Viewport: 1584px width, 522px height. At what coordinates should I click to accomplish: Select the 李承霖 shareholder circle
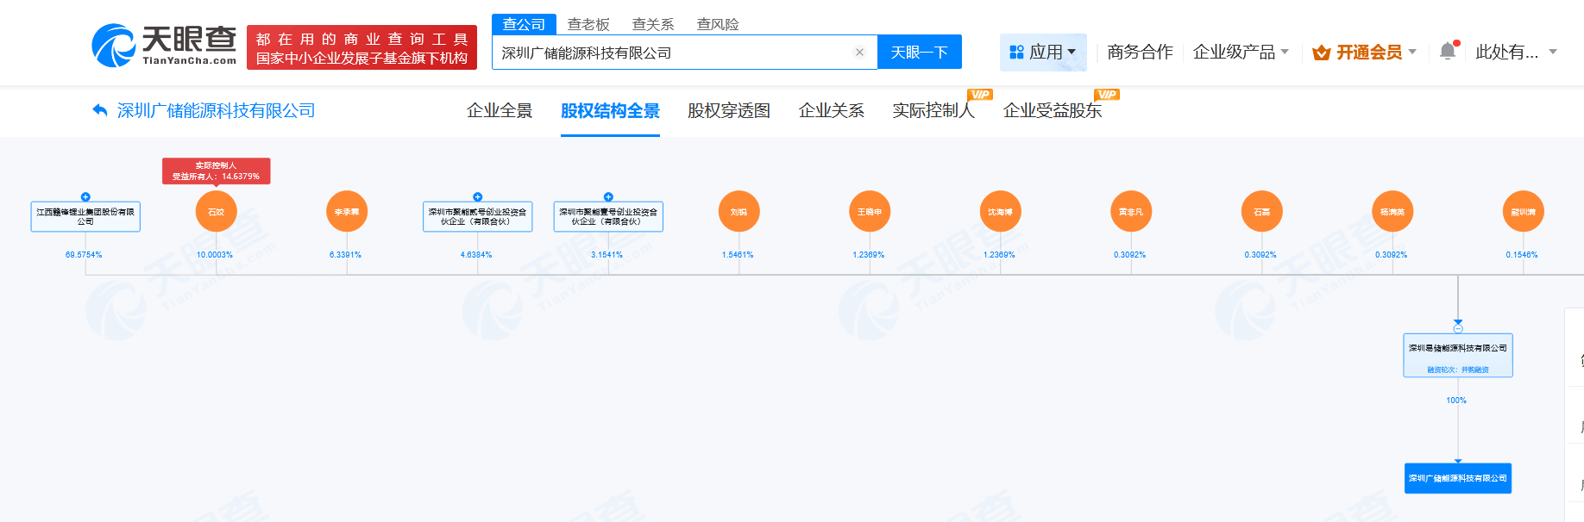[347, 211]
